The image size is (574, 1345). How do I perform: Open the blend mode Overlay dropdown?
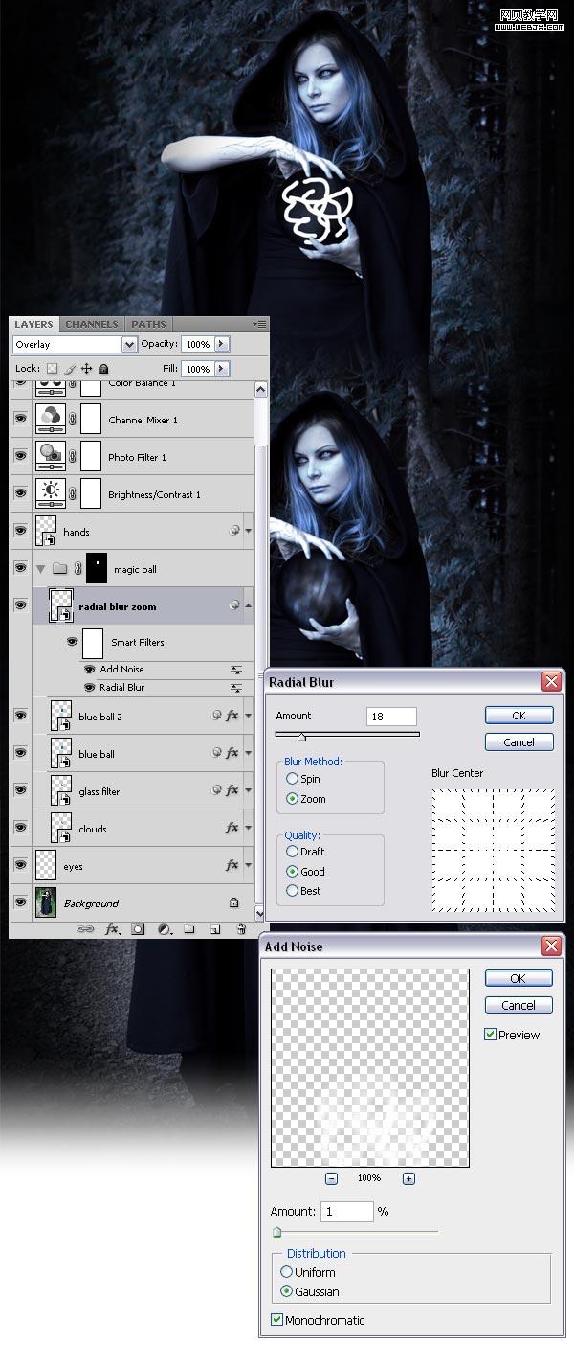76,344
